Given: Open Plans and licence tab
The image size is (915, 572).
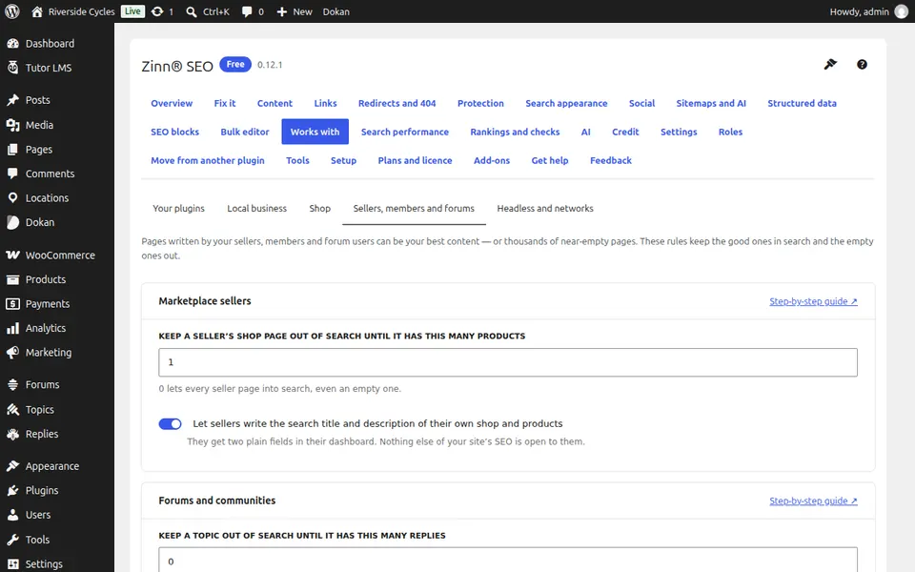Looking at the screenshot, I should (415, 160).
